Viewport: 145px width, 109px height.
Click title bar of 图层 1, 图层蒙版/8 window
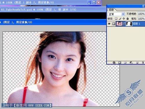click(x=53, y=22)
